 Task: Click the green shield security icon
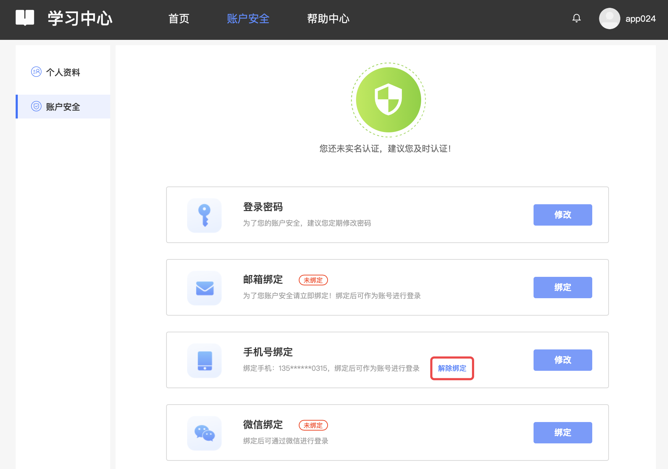click(388, 100)
